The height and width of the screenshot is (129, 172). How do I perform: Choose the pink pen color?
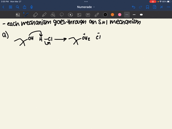120,15
